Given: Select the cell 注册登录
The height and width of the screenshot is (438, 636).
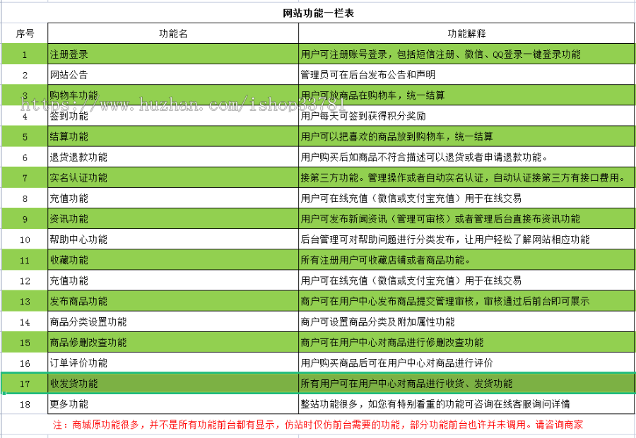Looking at the screenshot, I should pos(173,54).
